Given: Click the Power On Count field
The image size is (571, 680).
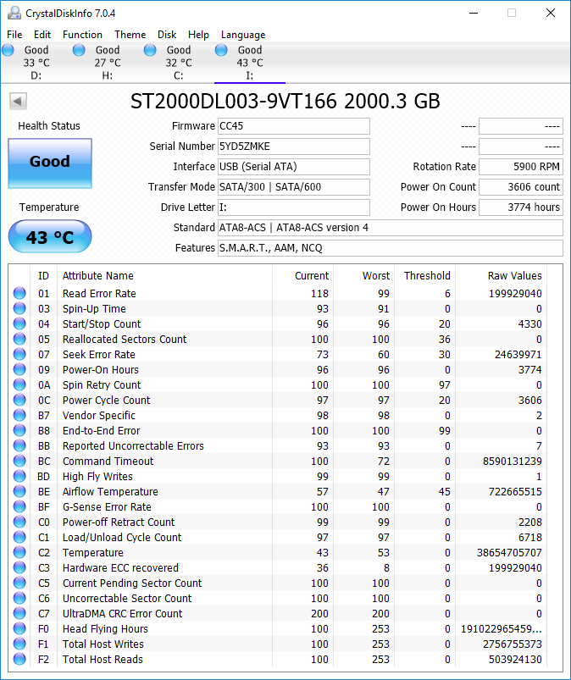Looking at the screenshot, I should click(521, 187).
